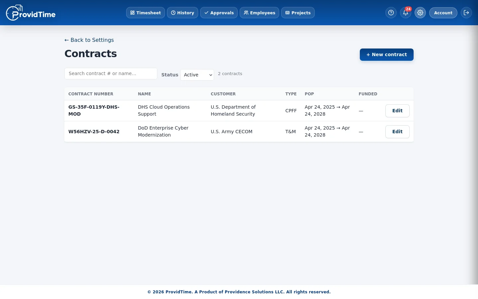Click the CUSTOMER column header

tap(223, 94)
